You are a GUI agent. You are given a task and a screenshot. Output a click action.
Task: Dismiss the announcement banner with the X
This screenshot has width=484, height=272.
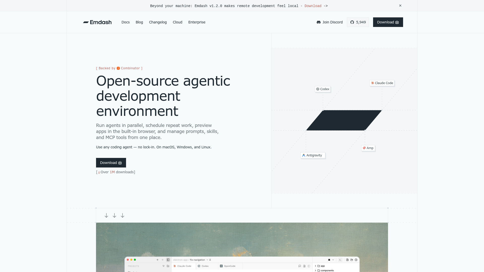[x=400, y=6]
